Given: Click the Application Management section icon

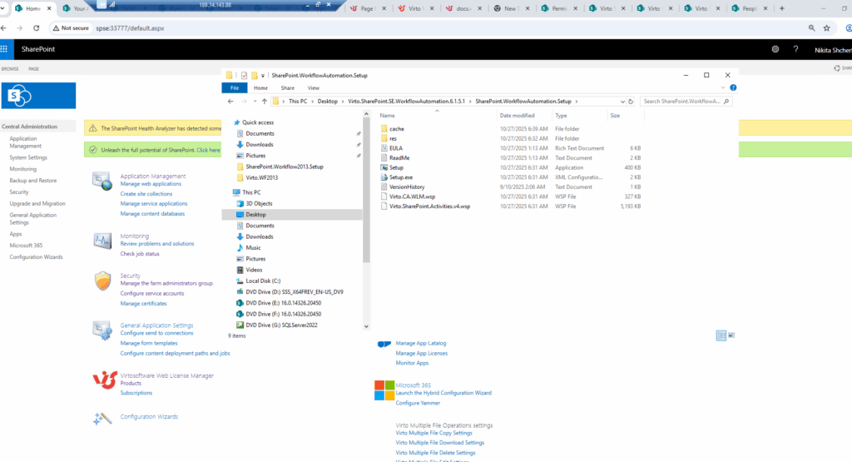Looking at the screenshot, I should click(102, 181).
